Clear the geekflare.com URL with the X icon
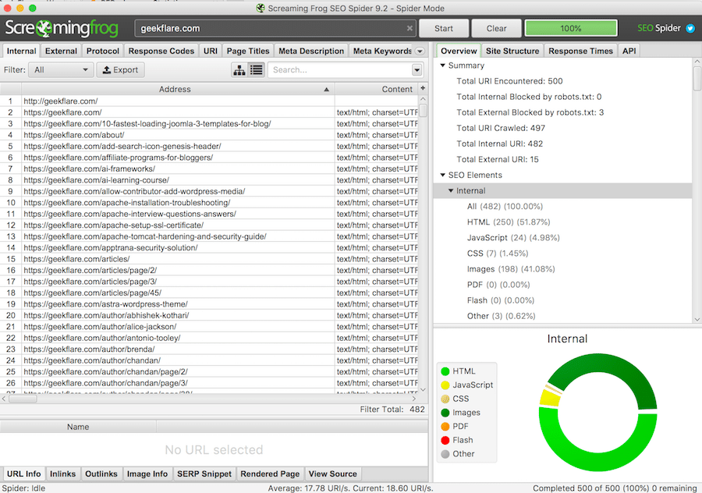The width and height of the screenshot is (702, 493). pos(409,28)
